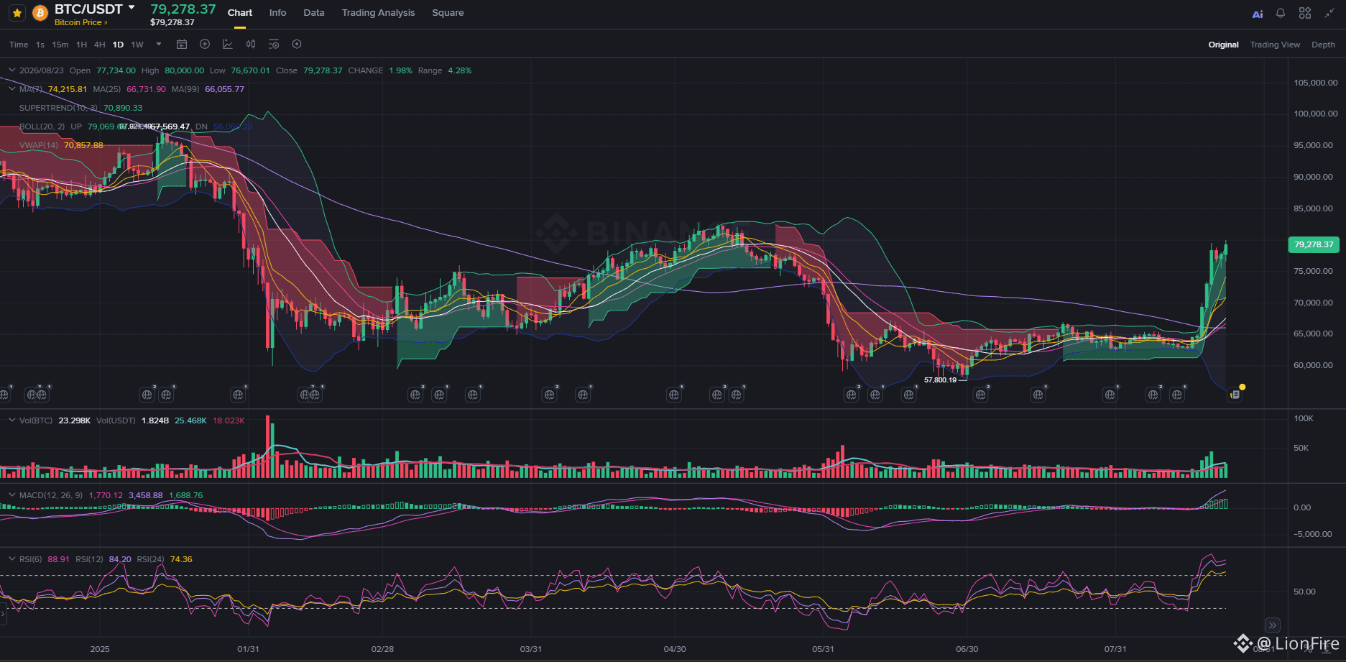
Task: Open the candlestick chart style icon
Action: 251,45
